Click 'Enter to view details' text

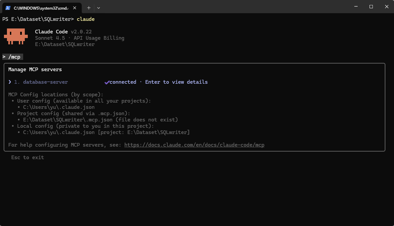[176, 82]
